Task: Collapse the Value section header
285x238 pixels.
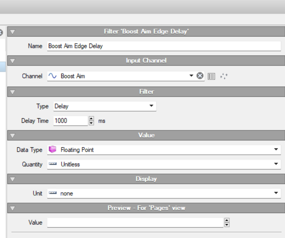Action: pyautogui.click(x=13, y=136)
